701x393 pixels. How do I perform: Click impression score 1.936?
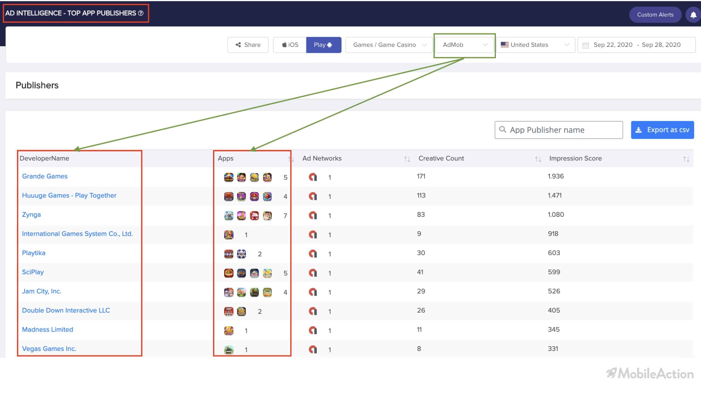point(556,176)
